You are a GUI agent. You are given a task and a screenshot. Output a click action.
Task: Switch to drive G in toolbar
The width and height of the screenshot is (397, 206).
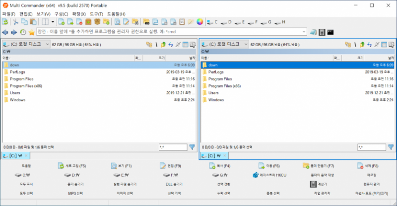click(266, 22)
